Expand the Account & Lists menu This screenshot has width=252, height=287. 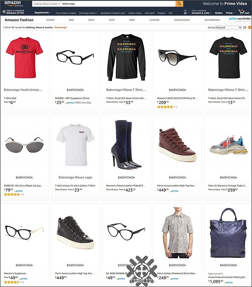(x=201, y=13)
